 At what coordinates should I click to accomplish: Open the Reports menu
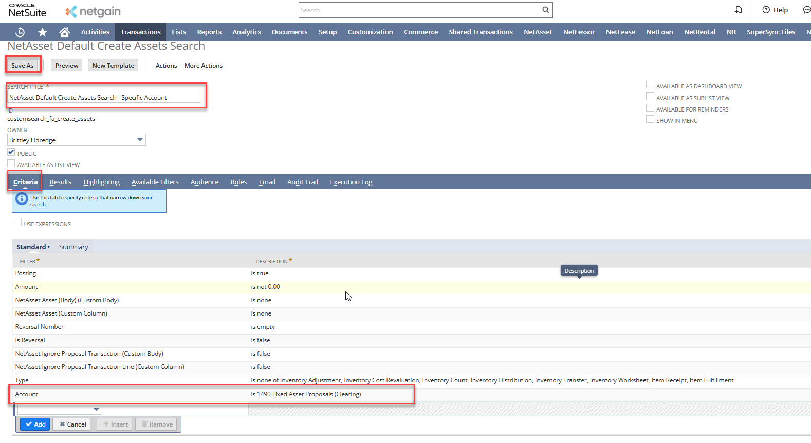pyautogui.click(x=209, y=32)
